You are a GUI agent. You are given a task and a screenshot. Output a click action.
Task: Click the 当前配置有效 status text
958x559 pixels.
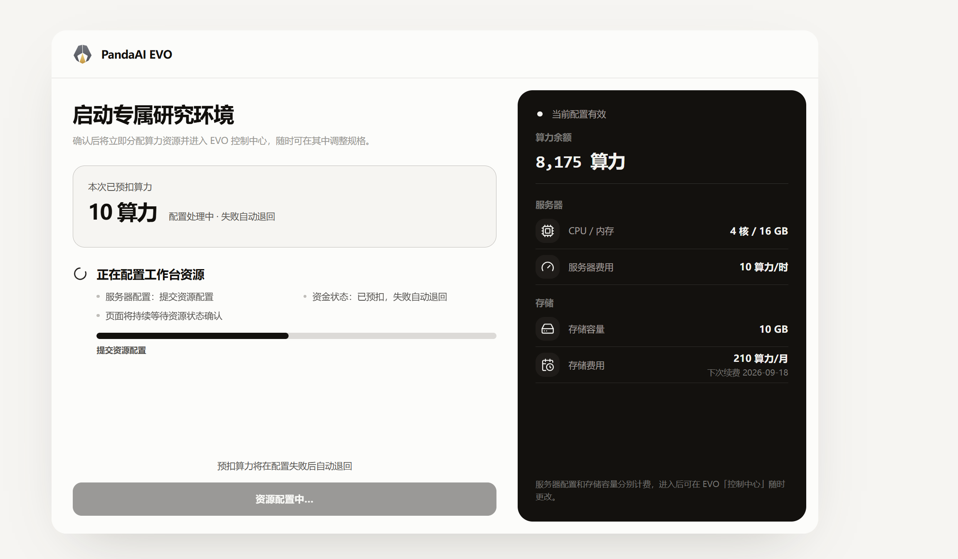579,114
